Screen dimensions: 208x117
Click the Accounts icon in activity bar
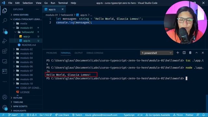point(5,97)
